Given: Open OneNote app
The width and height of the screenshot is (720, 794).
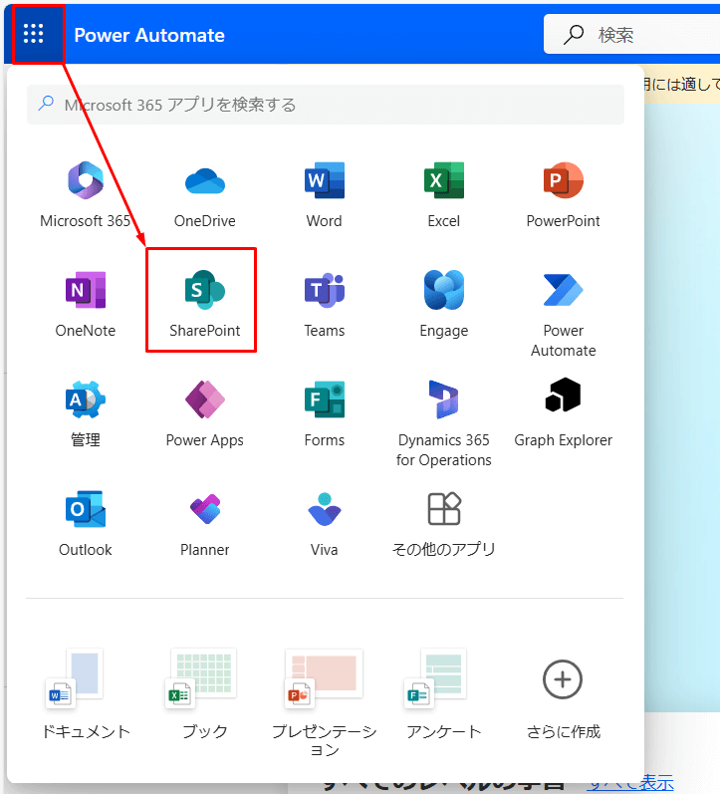Looking at the screenshot, I should click(86, 304).
